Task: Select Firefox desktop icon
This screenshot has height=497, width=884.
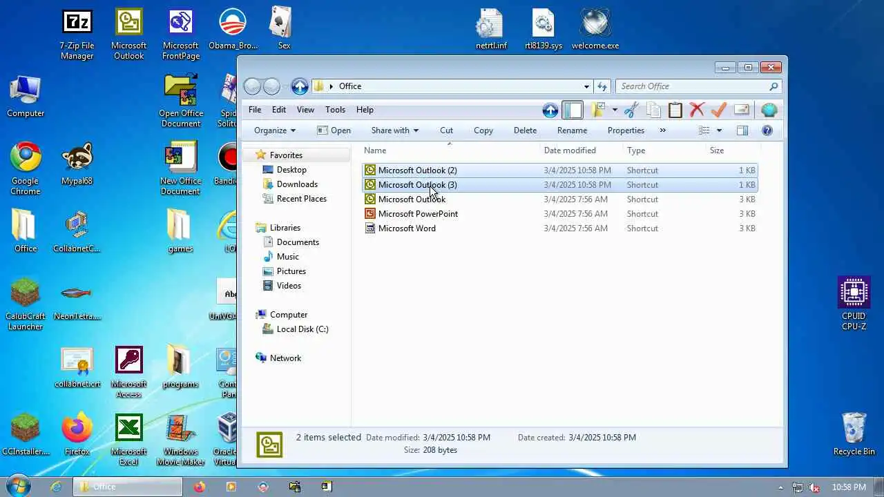Action: click(77, 435)
